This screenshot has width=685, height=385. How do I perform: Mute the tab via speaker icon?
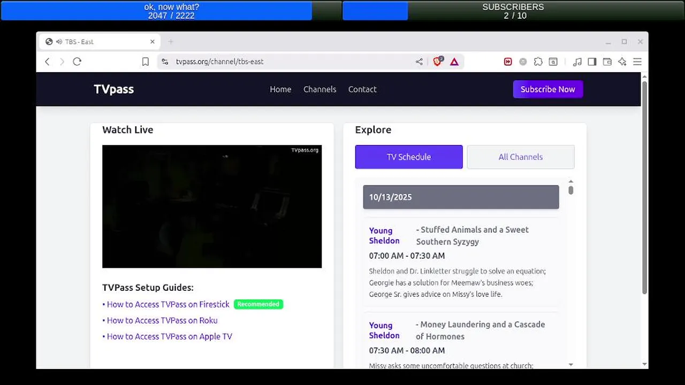pos(59,42)
